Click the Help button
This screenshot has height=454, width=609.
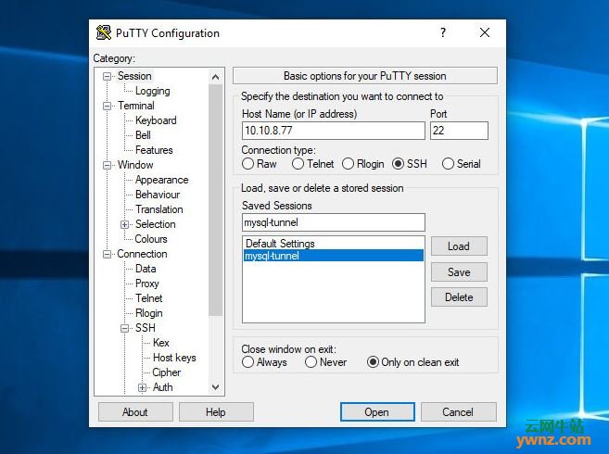(216, 412)
